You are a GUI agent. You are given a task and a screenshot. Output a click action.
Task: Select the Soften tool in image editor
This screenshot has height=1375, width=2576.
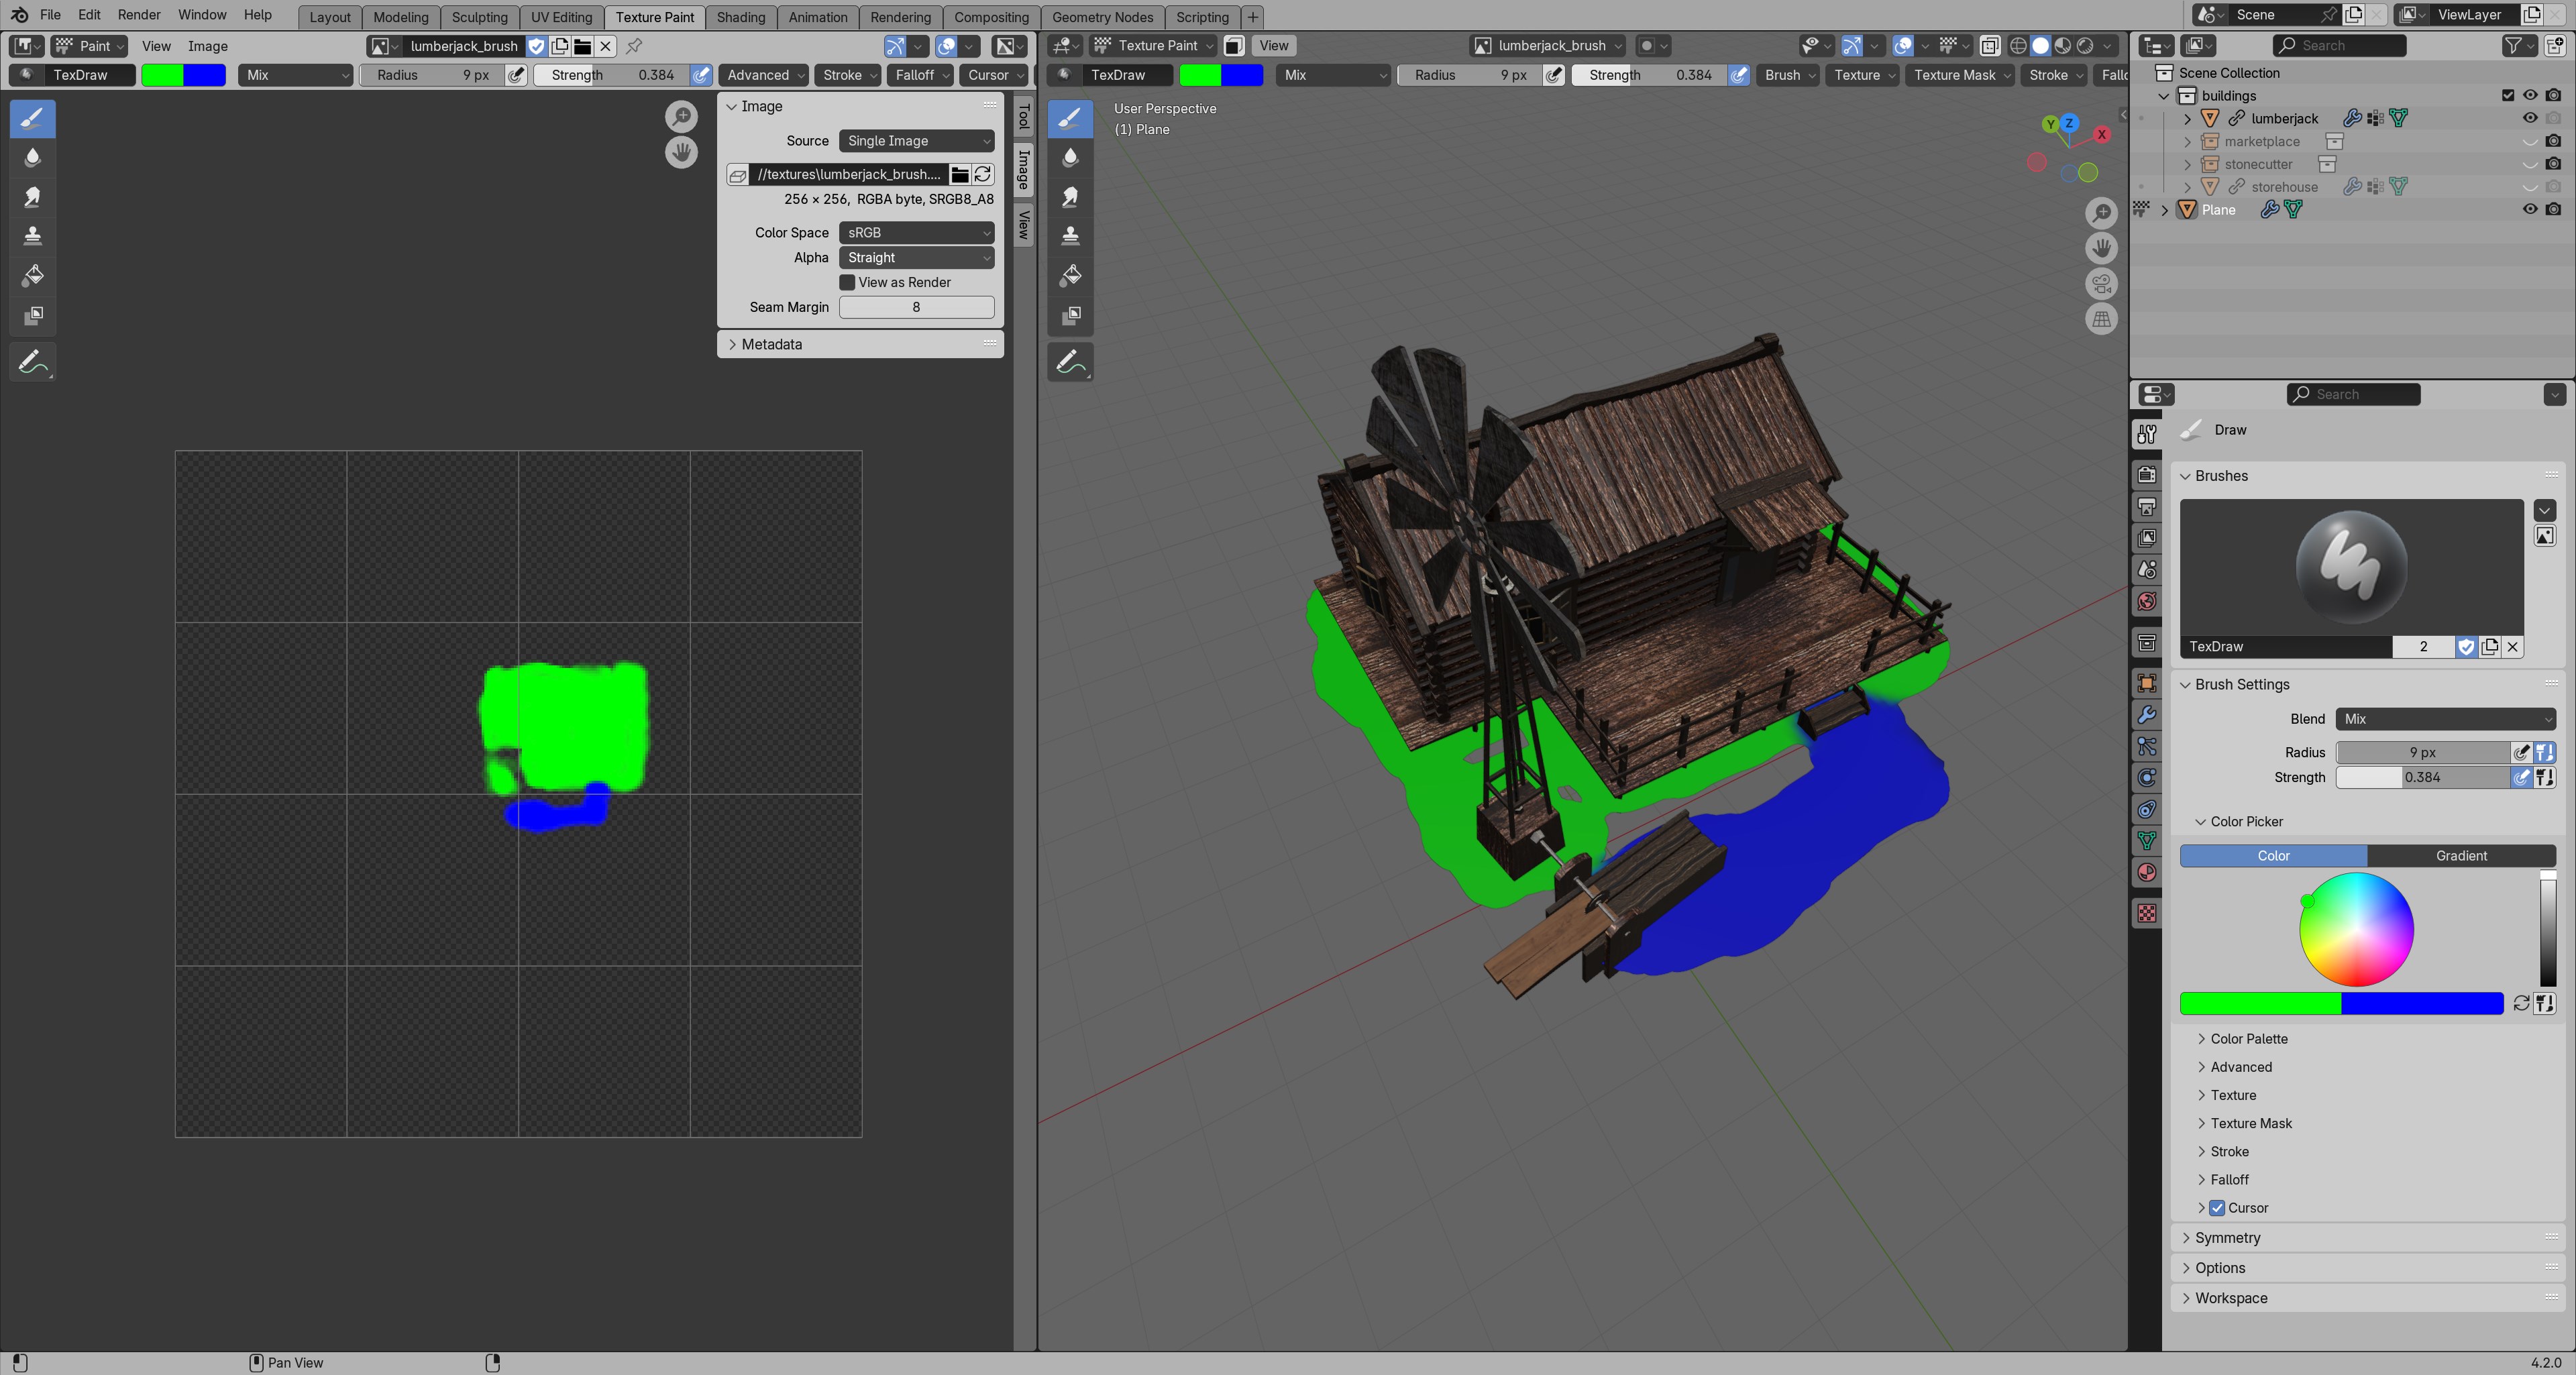[32, 157]
